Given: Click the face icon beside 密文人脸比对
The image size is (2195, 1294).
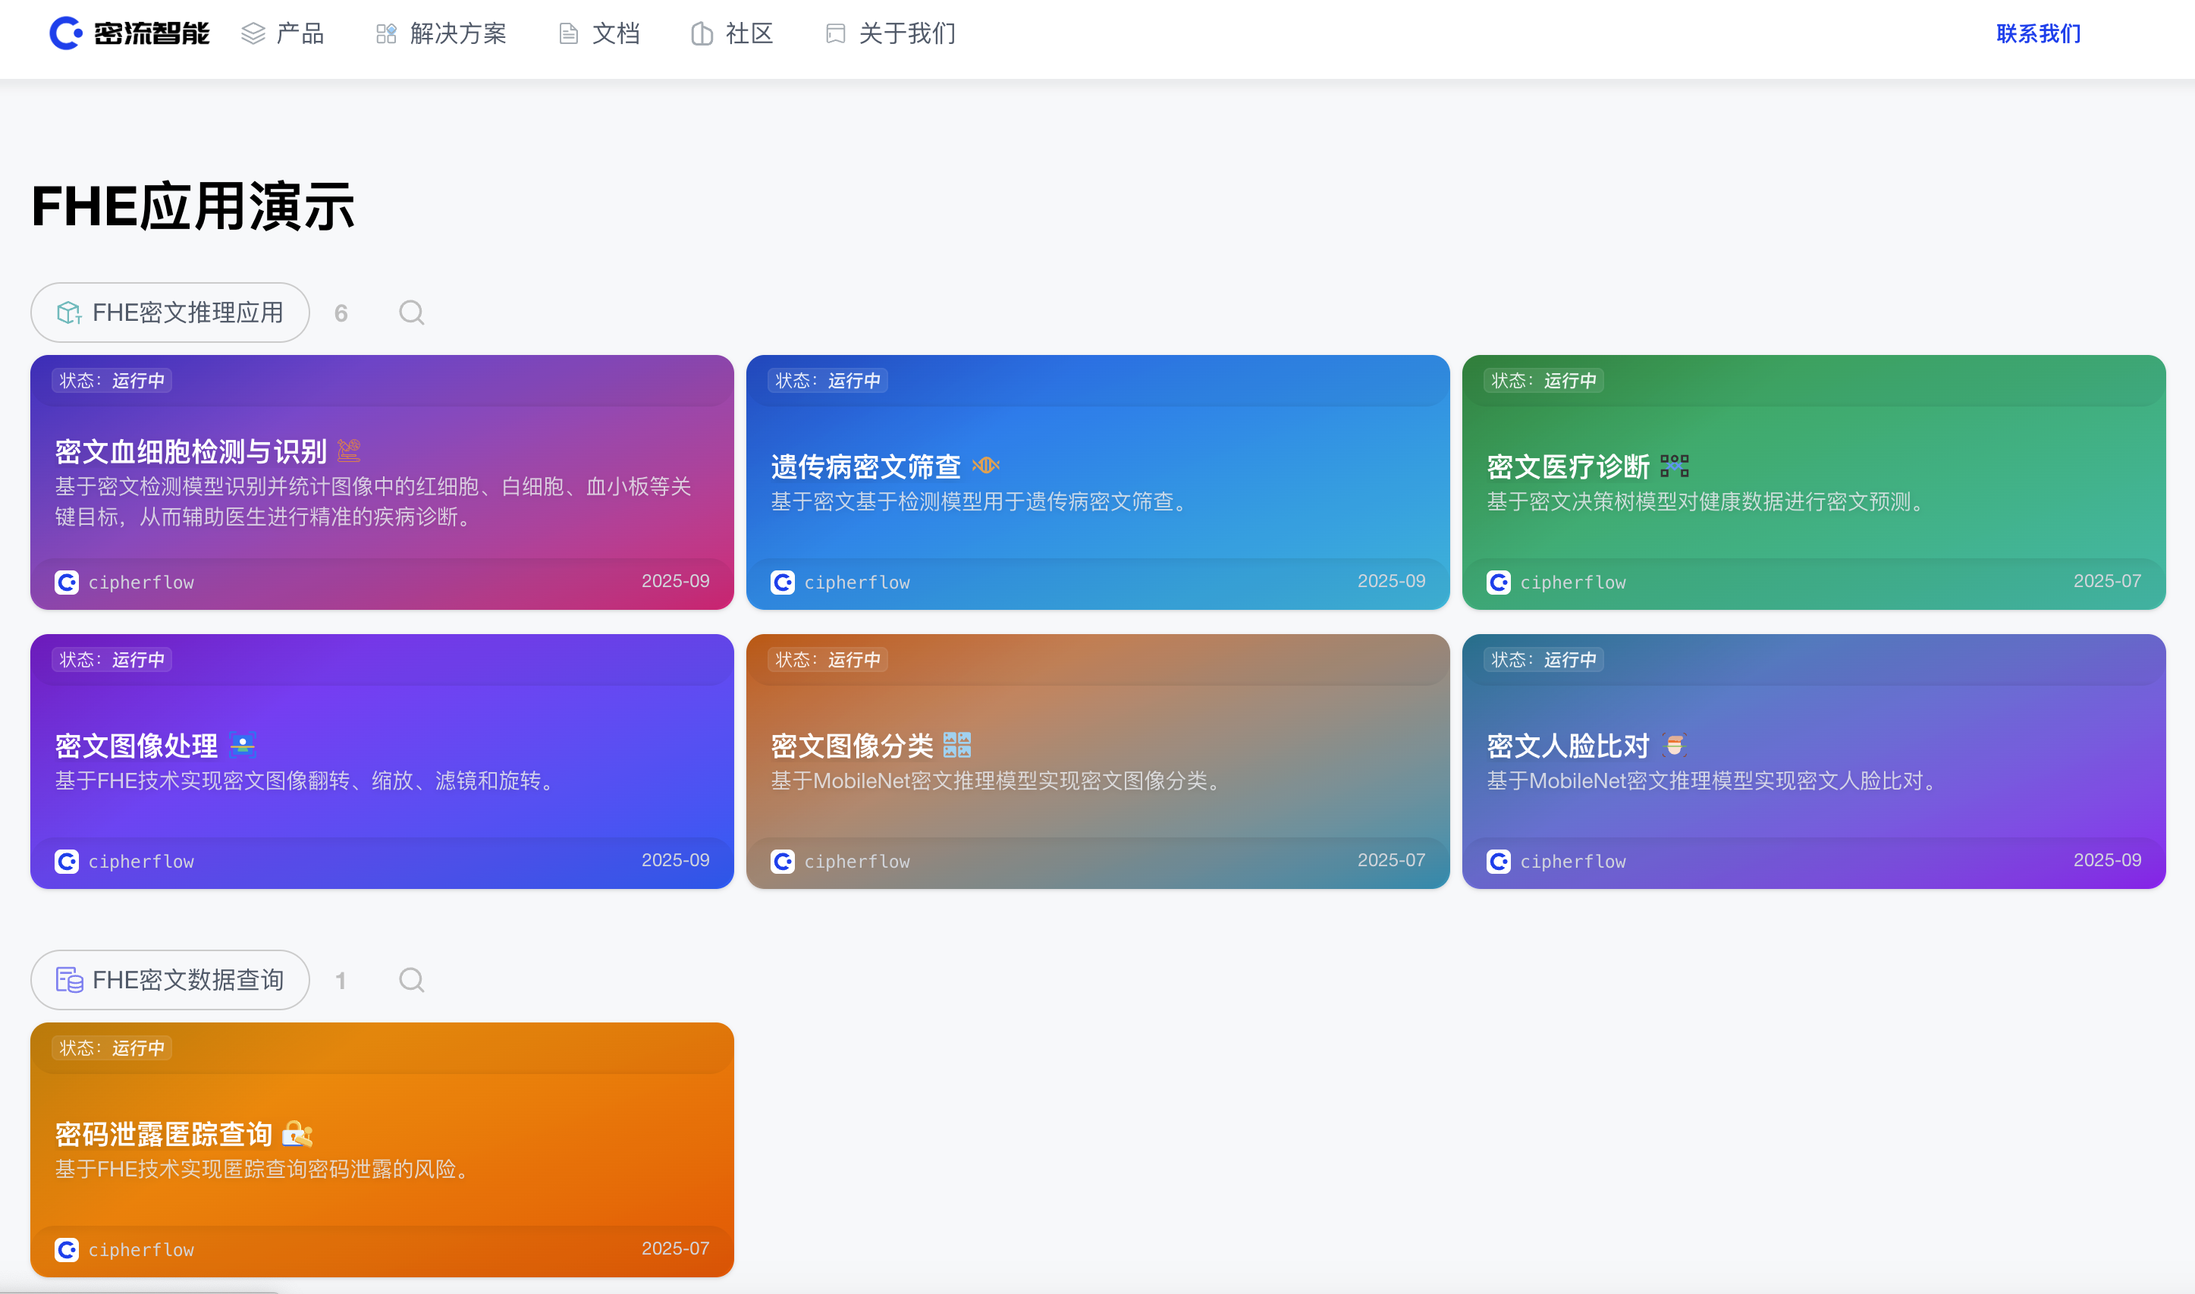Looking at the screenshot, I should coord(1674,744).
